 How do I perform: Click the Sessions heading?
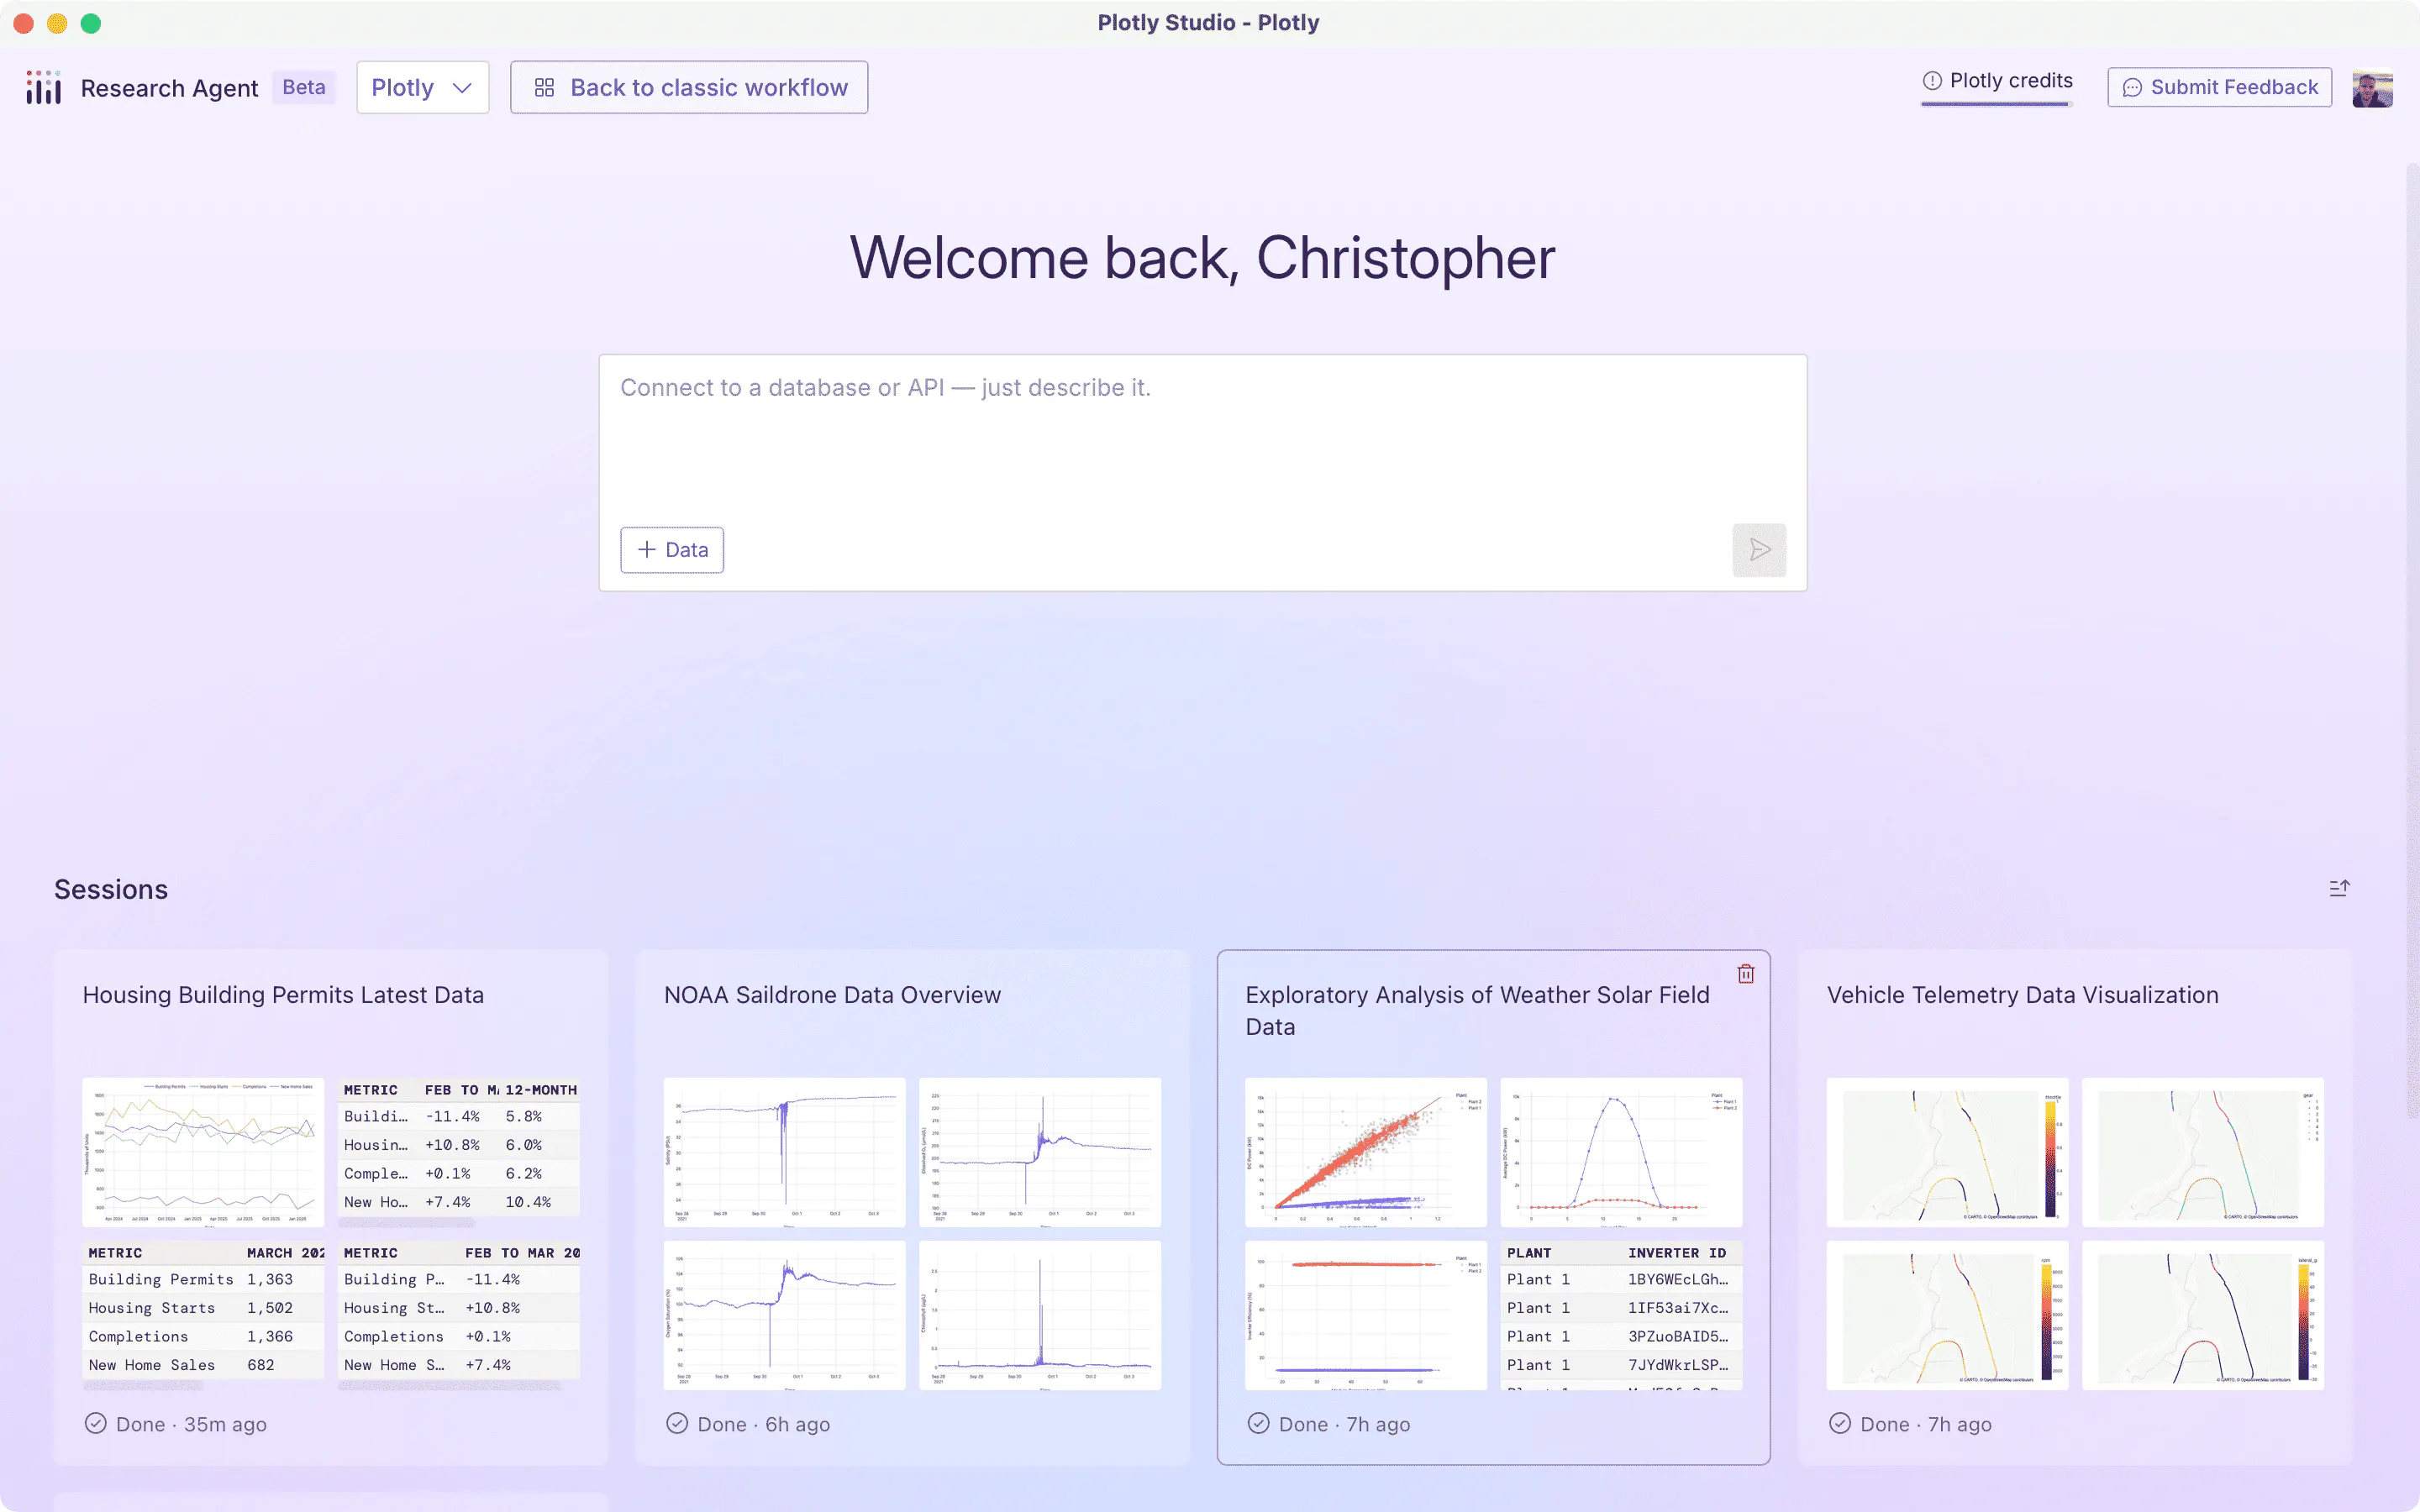tap(111, 889)
